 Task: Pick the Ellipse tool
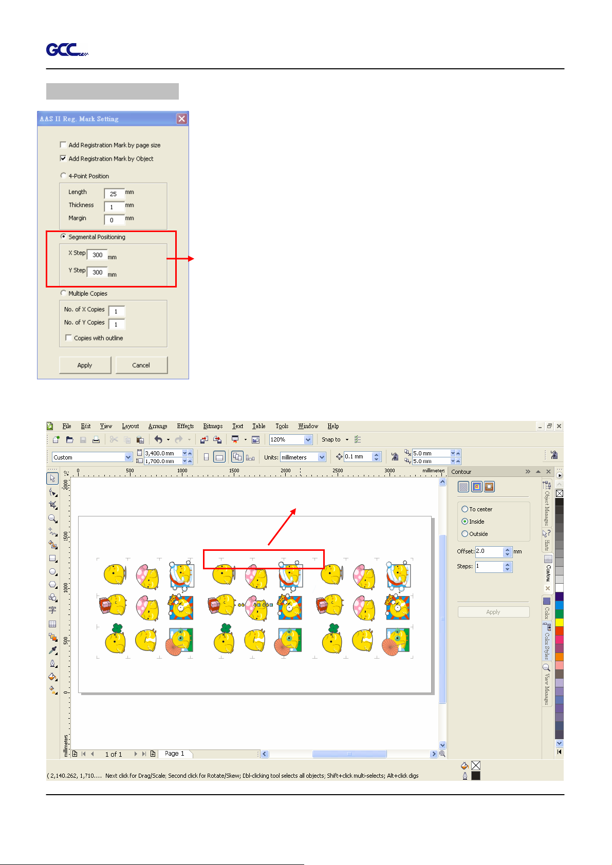pos(52,571)
